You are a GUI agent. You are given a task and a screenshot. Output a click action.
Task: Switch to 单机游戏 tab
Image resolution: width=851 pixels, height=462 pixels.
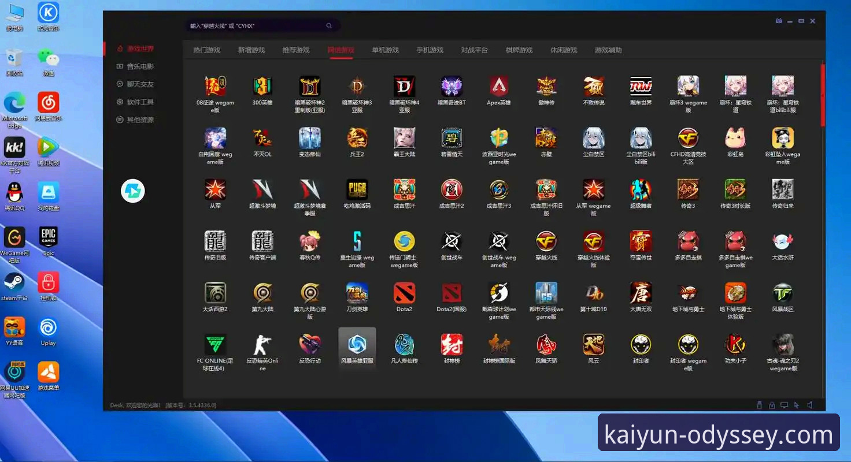tap(386, 50)
